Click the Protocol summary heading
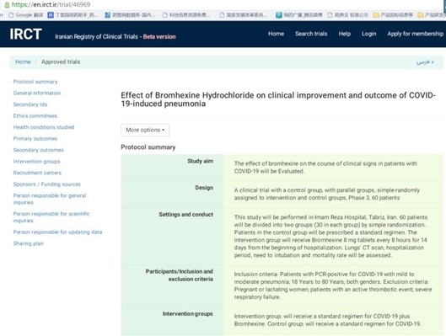The width and height of the screenshot is (446, 336). pos(148,147)
